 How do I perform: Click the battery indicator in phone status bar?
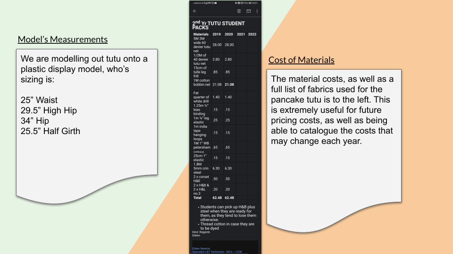(x=249, y=3)
